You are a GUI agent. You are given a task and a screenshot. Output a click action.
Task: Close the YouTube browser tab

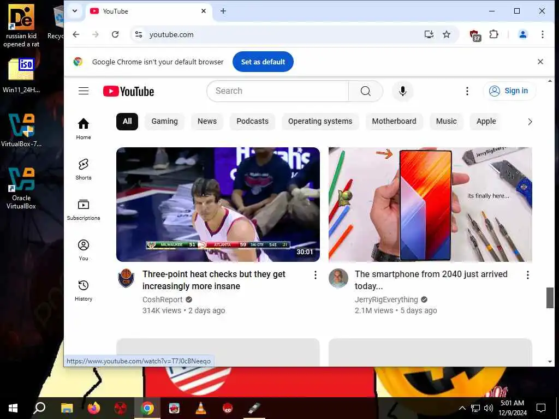point(204,11)
